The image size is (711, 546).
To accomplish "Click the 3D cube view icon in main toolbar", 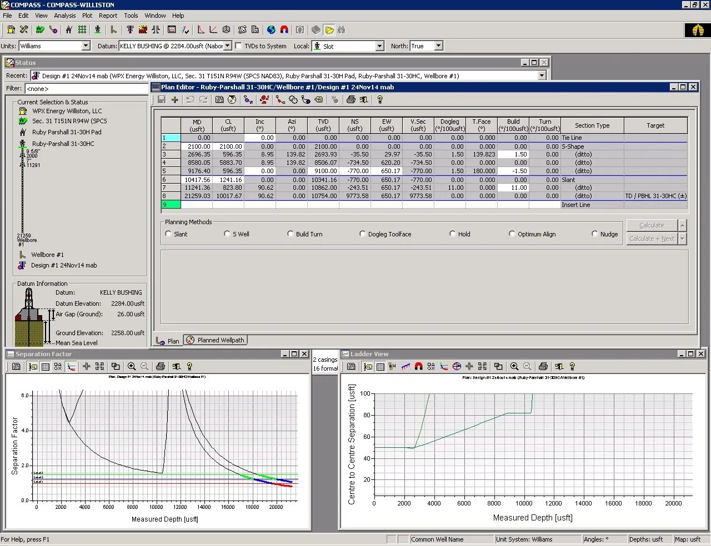I will (226, 30).
